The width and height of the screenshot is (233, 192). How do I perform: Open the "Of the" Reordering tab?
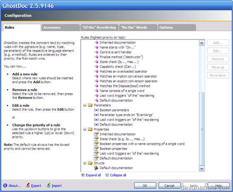(x=99, y=27)
